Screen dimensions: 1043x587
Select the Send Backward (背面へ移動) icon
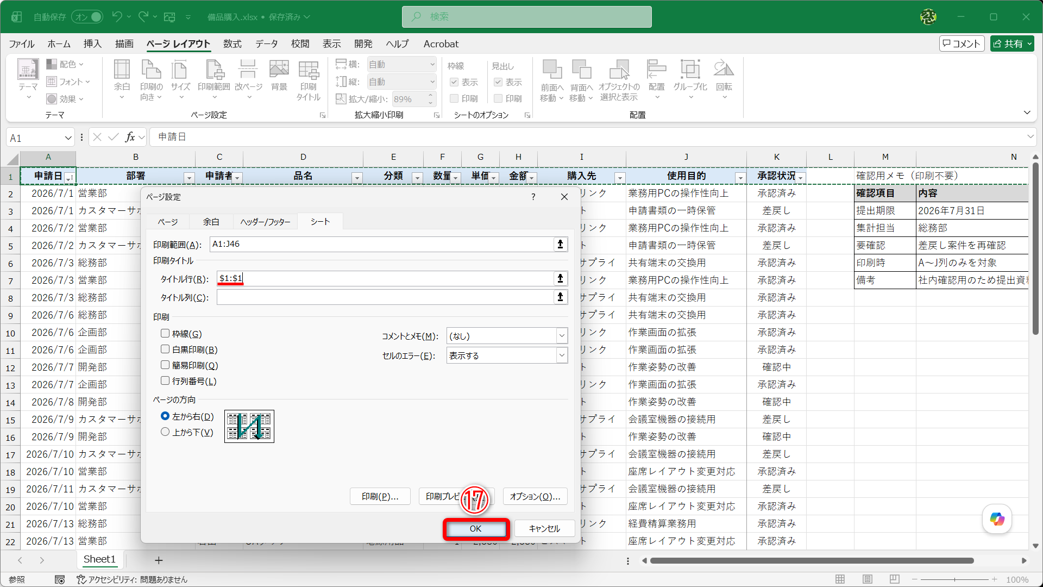[581, 81]
